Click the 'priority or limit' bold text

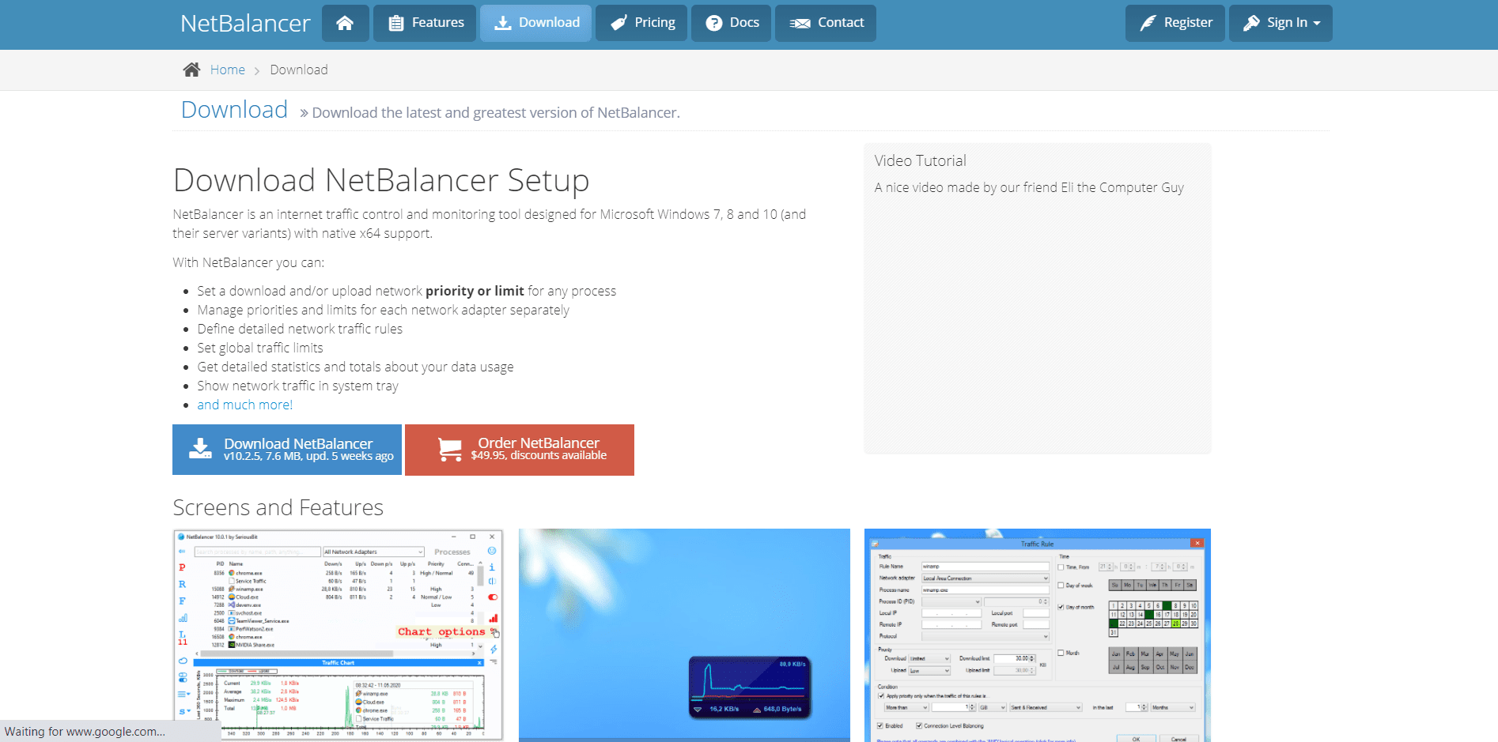(475, 291)
